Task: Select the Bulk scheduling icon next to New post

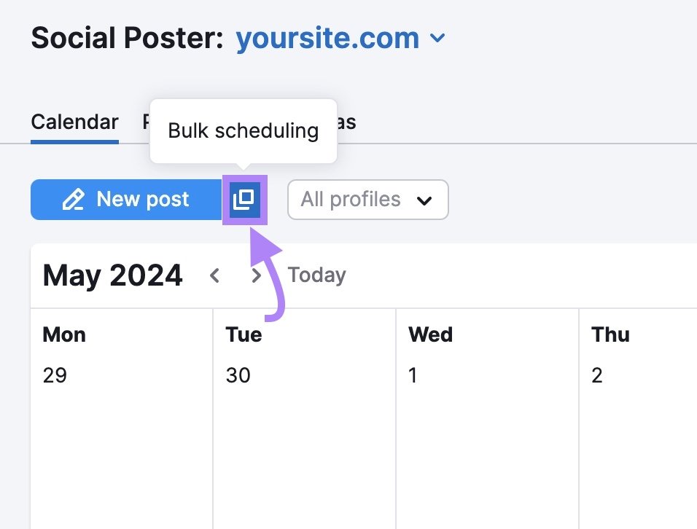Action: tap(246, 200)
